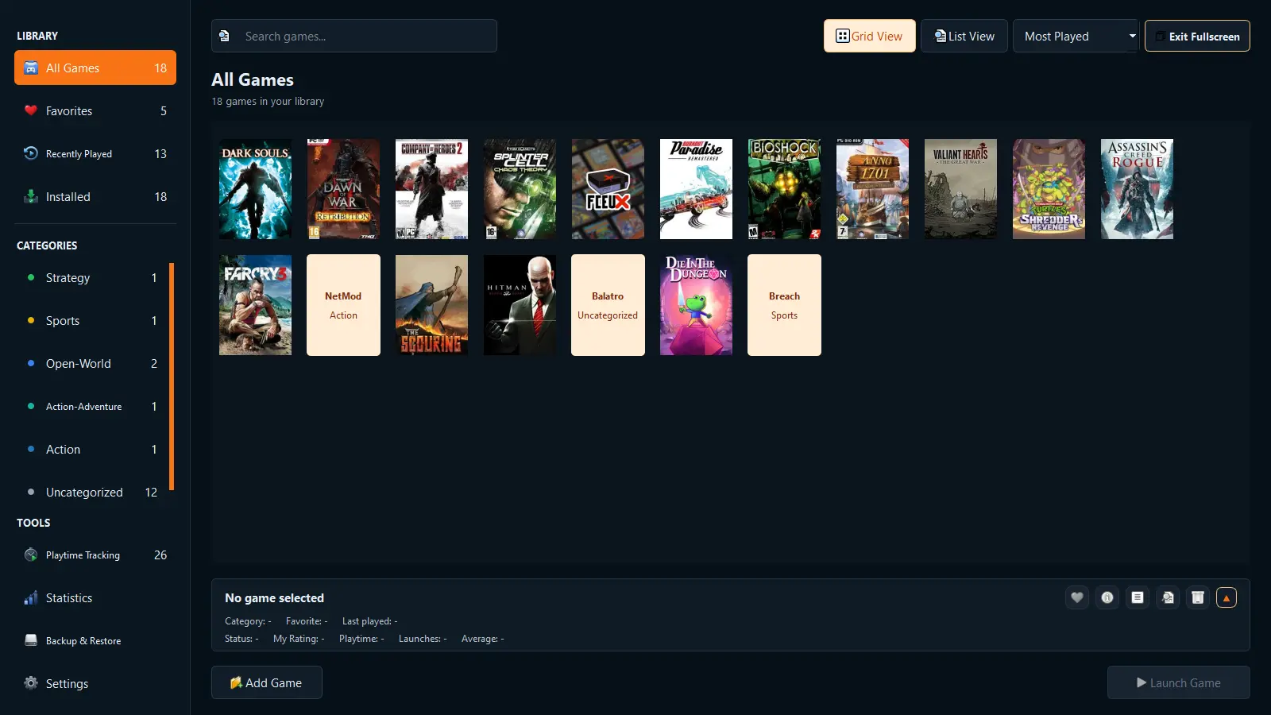1271x715 pixels.
Task: Focus the Search games field
Action: 354,36
